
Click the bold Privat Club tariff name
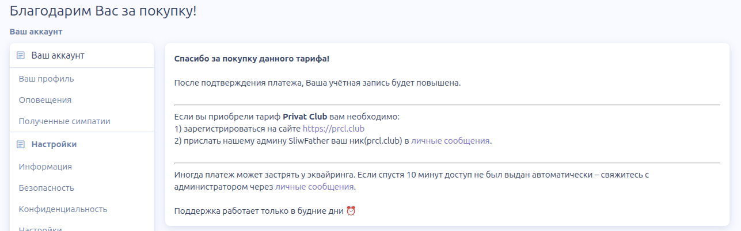coord(305,117)
